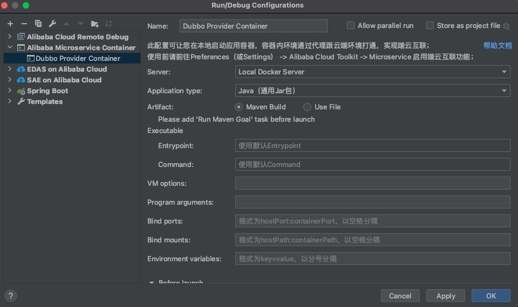518x307 pixels.
Task: Open the Server dropdown
Action: pyautogui.click(x=373, y=72)
